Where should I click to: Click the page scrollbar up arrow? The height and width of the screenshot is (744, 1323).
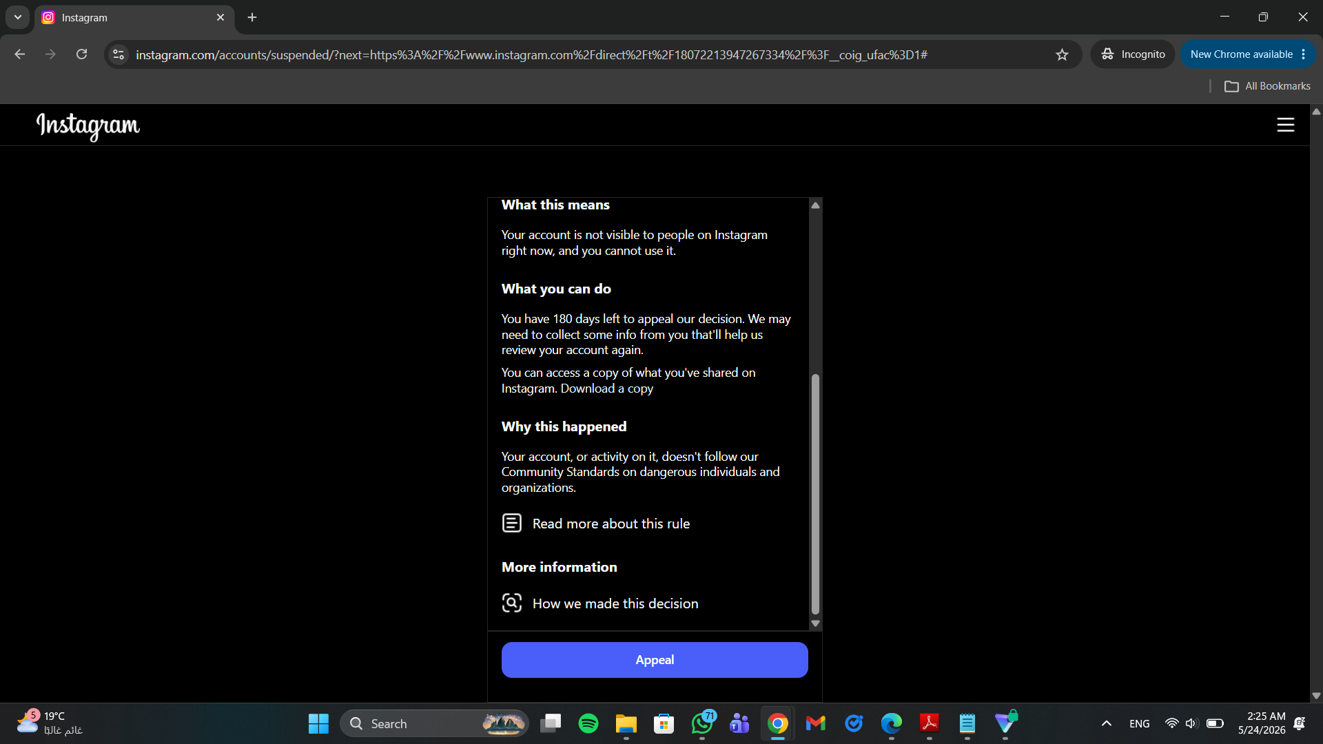coord(1316,111)
